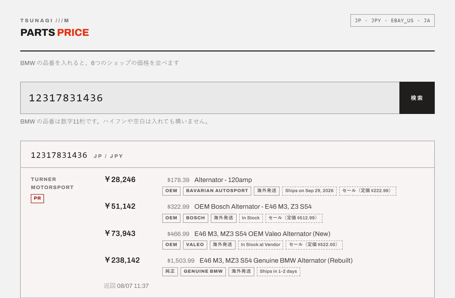Click the In Stock tag on the Bosch row
Screen dimensions: 455x298
pos(251,218)
